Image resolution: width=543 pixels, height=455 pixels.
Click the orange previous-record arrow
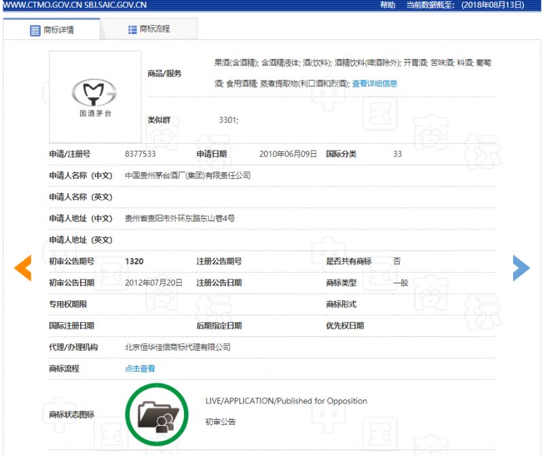pyautogui.click(x=23, y=268)
